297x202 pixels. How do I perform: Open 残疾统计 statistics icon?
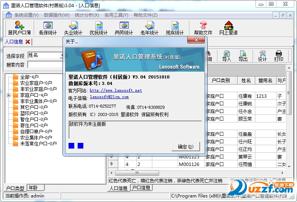pyautogui.click(x=175, y=28)
